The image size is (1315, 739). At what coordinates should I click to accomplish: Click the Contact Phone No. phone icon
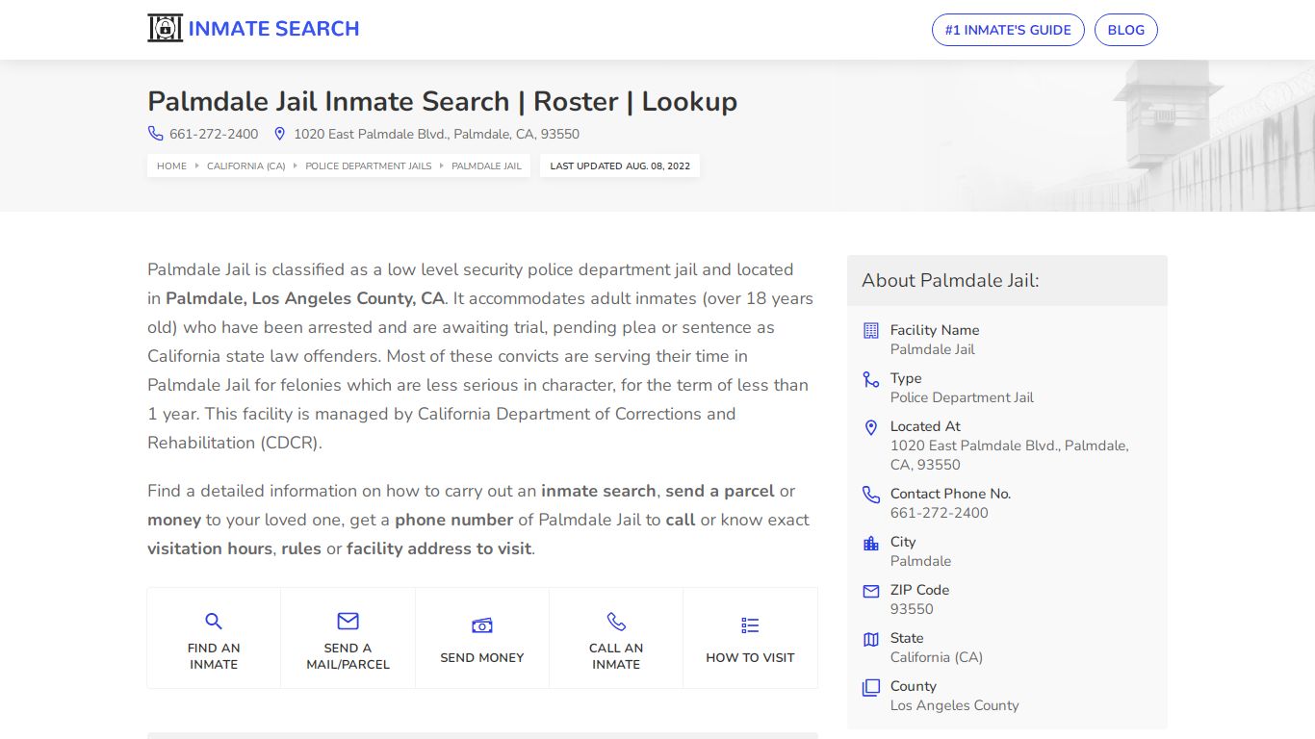tap(871, 495)
